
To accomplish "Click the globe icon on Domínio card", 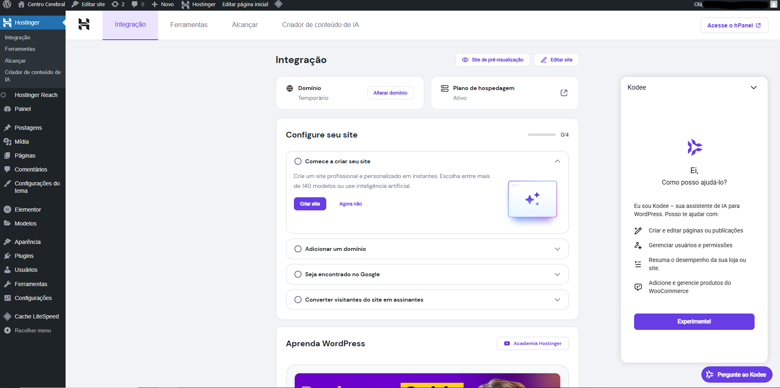I will point(290,88).
